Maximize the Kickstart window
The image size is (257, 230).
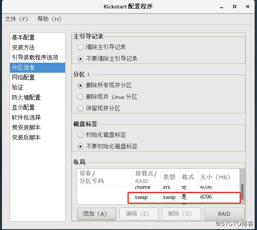click(x=235, y=7)
